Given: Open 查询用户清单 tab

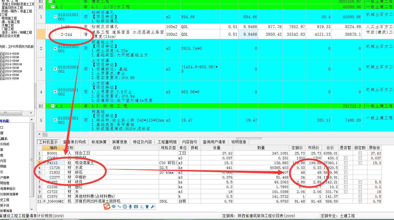Looking at the screenshot, I should click(x=214, y=142).
